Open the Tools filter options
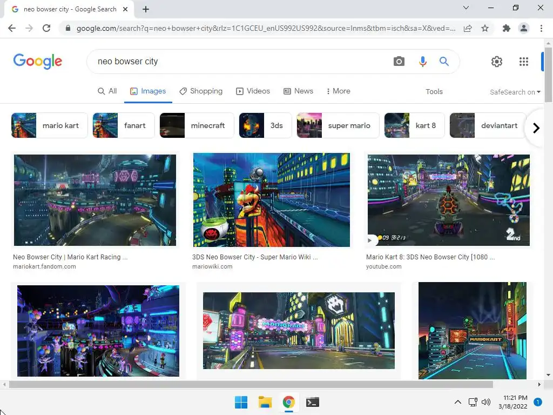The width and height of the screenshot is (553, 415). [434, 91]
